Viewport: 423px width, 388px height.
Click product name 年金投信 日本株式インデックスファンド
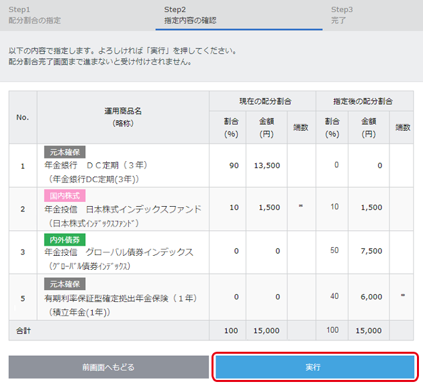click(x=123, y=209)
